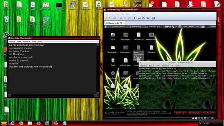Click the date and clock in Ubuntu panel
The image size is (224, 126).
pos(191,27)
